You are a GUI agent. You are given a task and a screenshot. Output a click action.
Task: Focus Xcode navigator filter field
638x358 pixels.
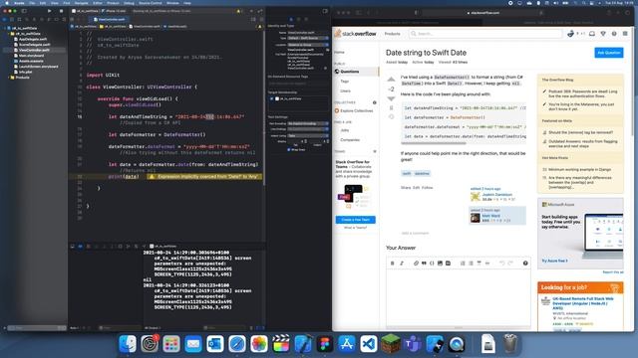[37, 328]
